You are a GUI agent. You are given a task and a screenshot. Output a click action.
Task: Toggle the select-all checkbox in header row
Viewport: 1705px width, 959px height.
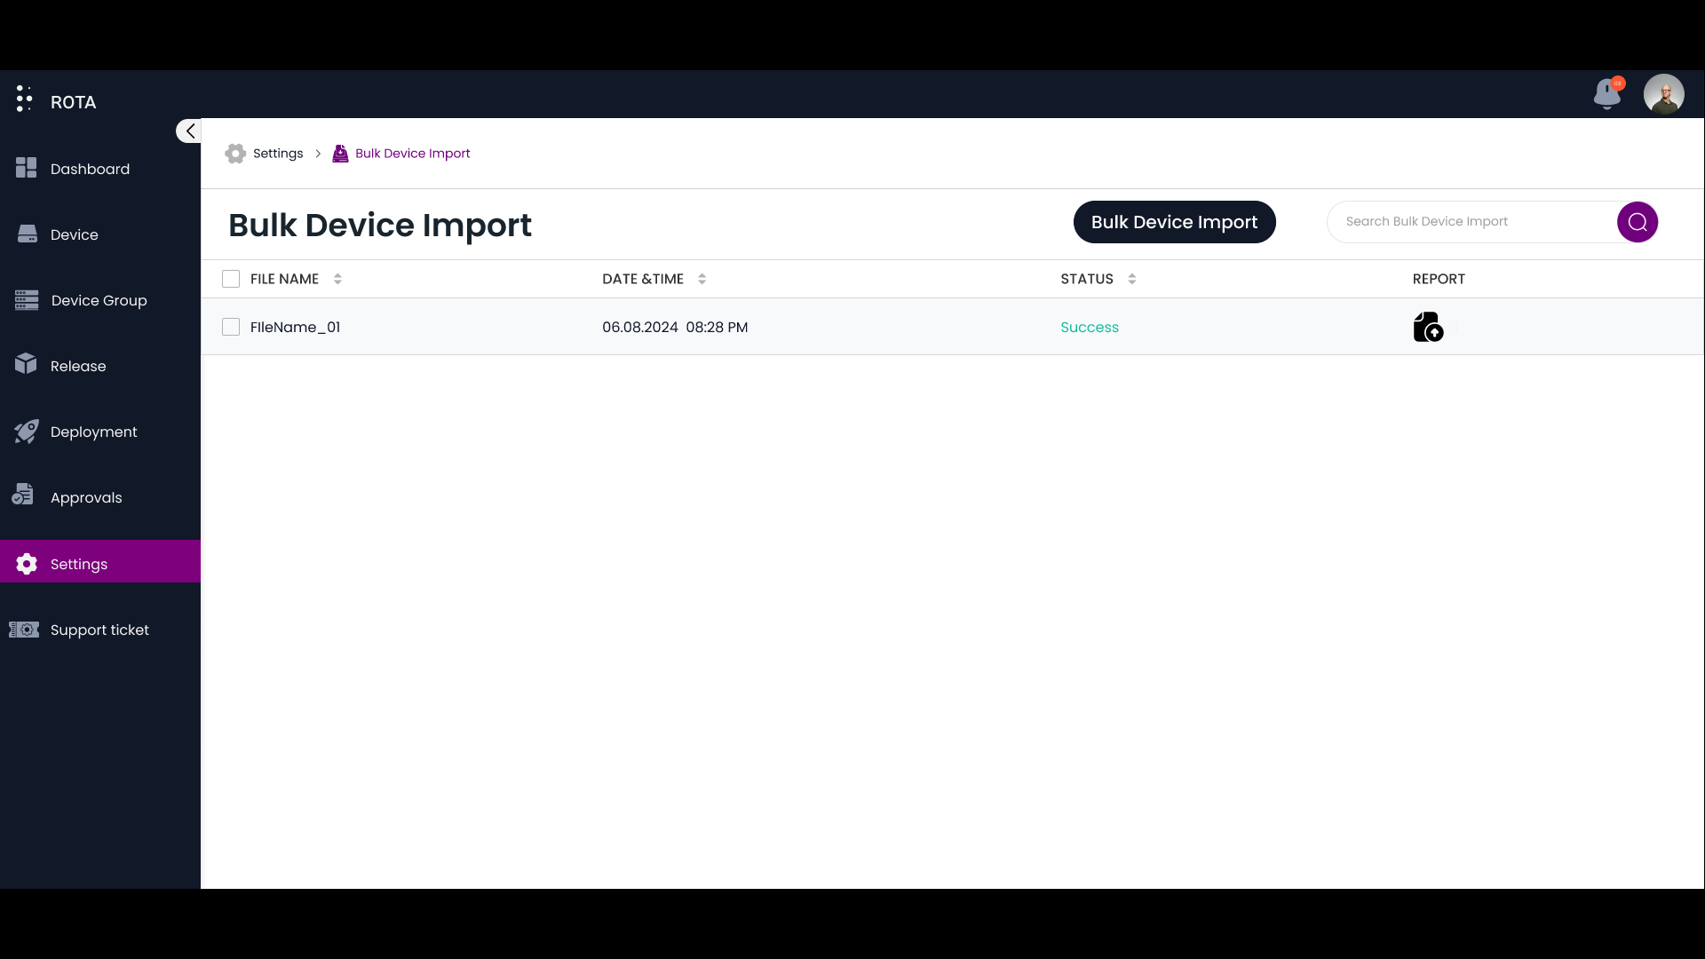point(231,279)
